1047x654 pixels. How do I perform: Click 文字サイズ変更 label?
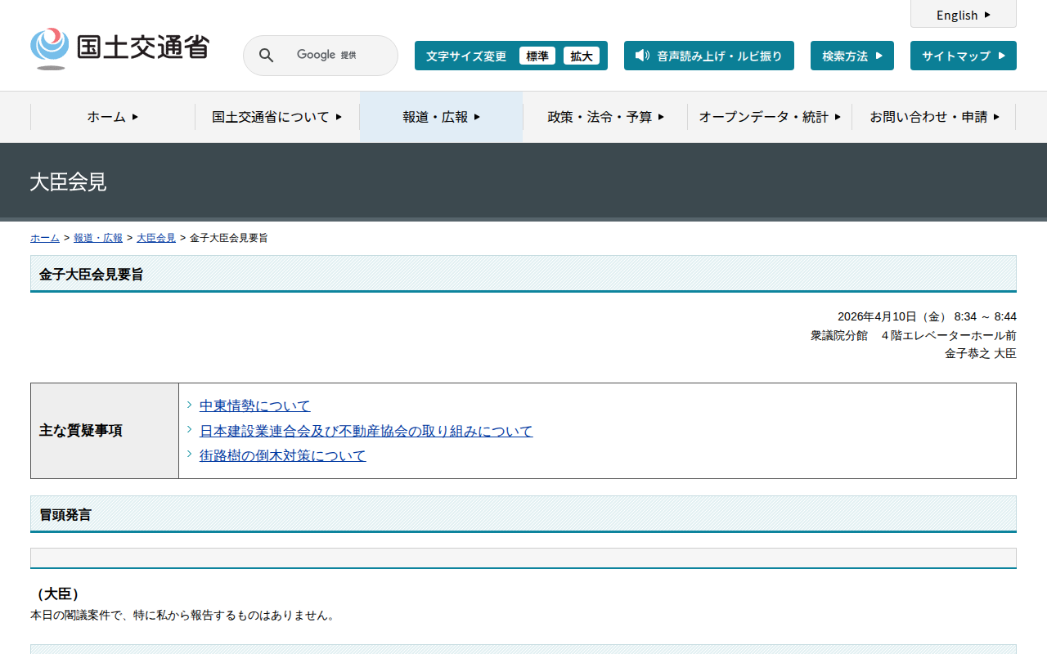pyautogui.click(x=466, y=56)
